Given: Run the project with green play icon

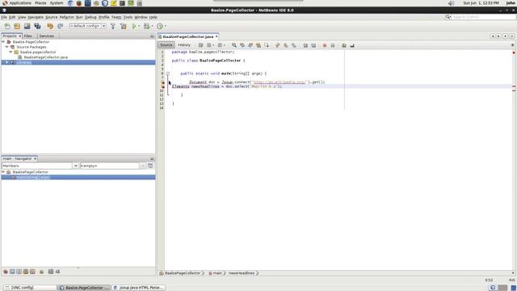Looking at the screenshot, I should click(134, 26).
